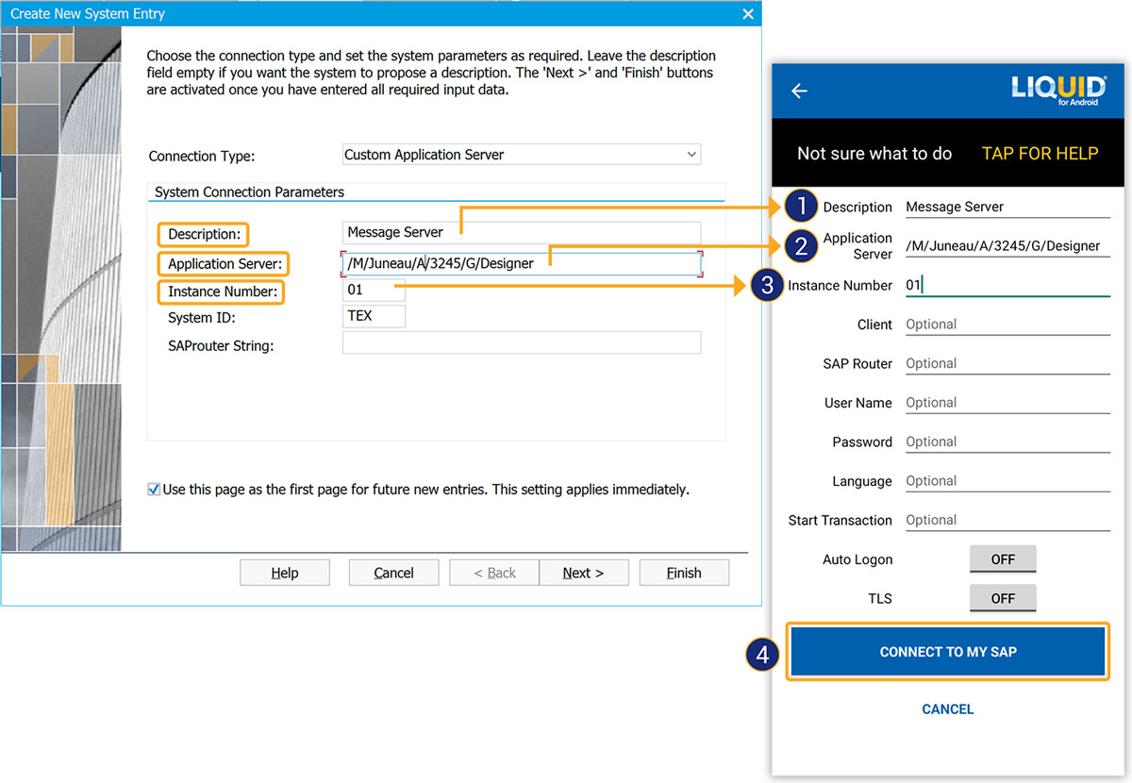1132x783 pixels.
Task: Click the 'SAProuter String:' label
Action: tap(221, 346)
